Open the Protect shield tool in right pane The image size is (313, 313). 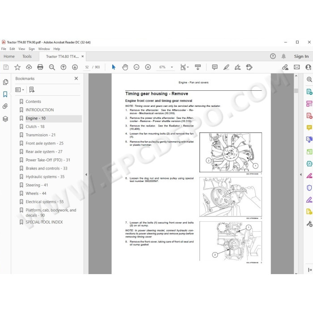(x=309, y=188)
